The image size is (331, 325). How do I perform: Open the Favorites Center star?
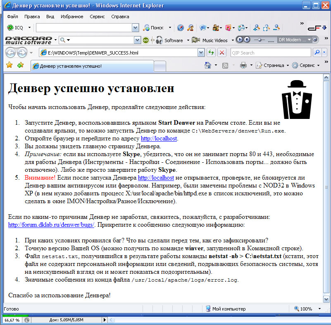(9, 65)
